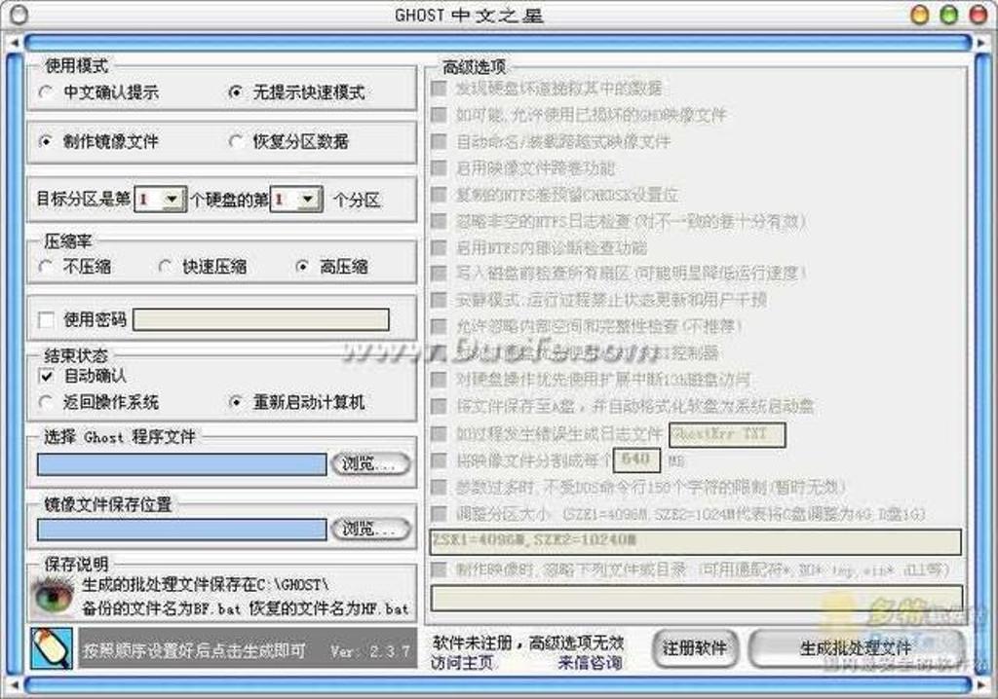This screenshot has height=699, width=998.
Task: Choose the 恢复分区数据 option
Action: point(235,142)
